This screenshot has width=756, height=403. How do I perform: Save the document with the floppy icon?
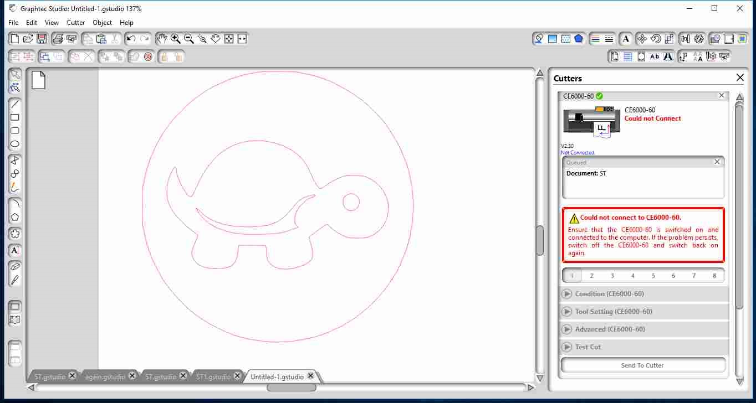click(x=42, y=39)
